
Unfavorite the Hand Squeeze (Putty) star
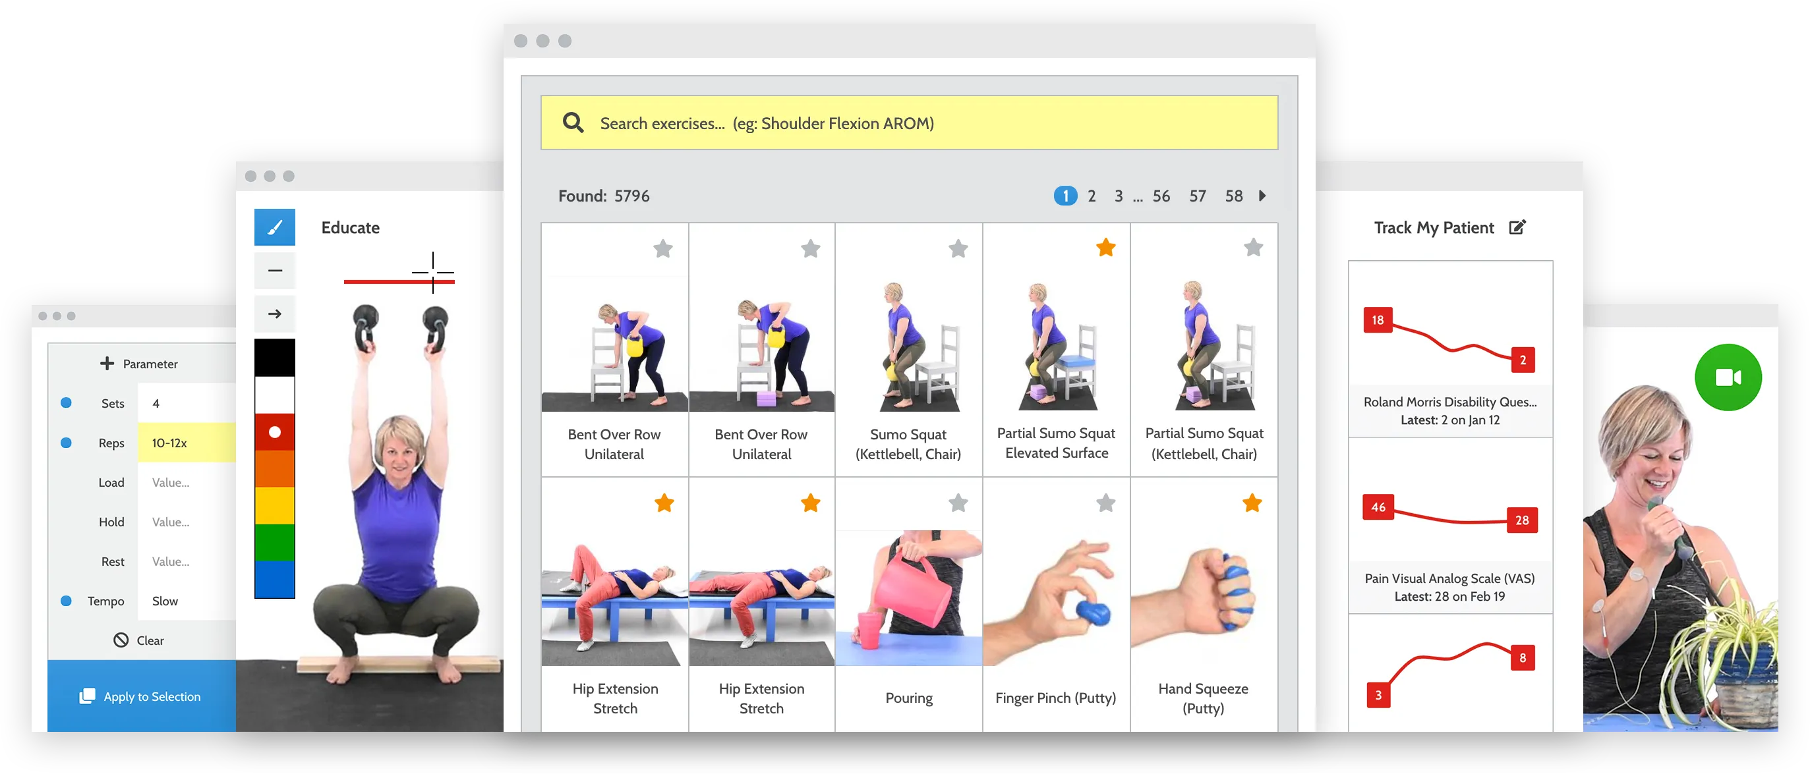click(1252, 503)
